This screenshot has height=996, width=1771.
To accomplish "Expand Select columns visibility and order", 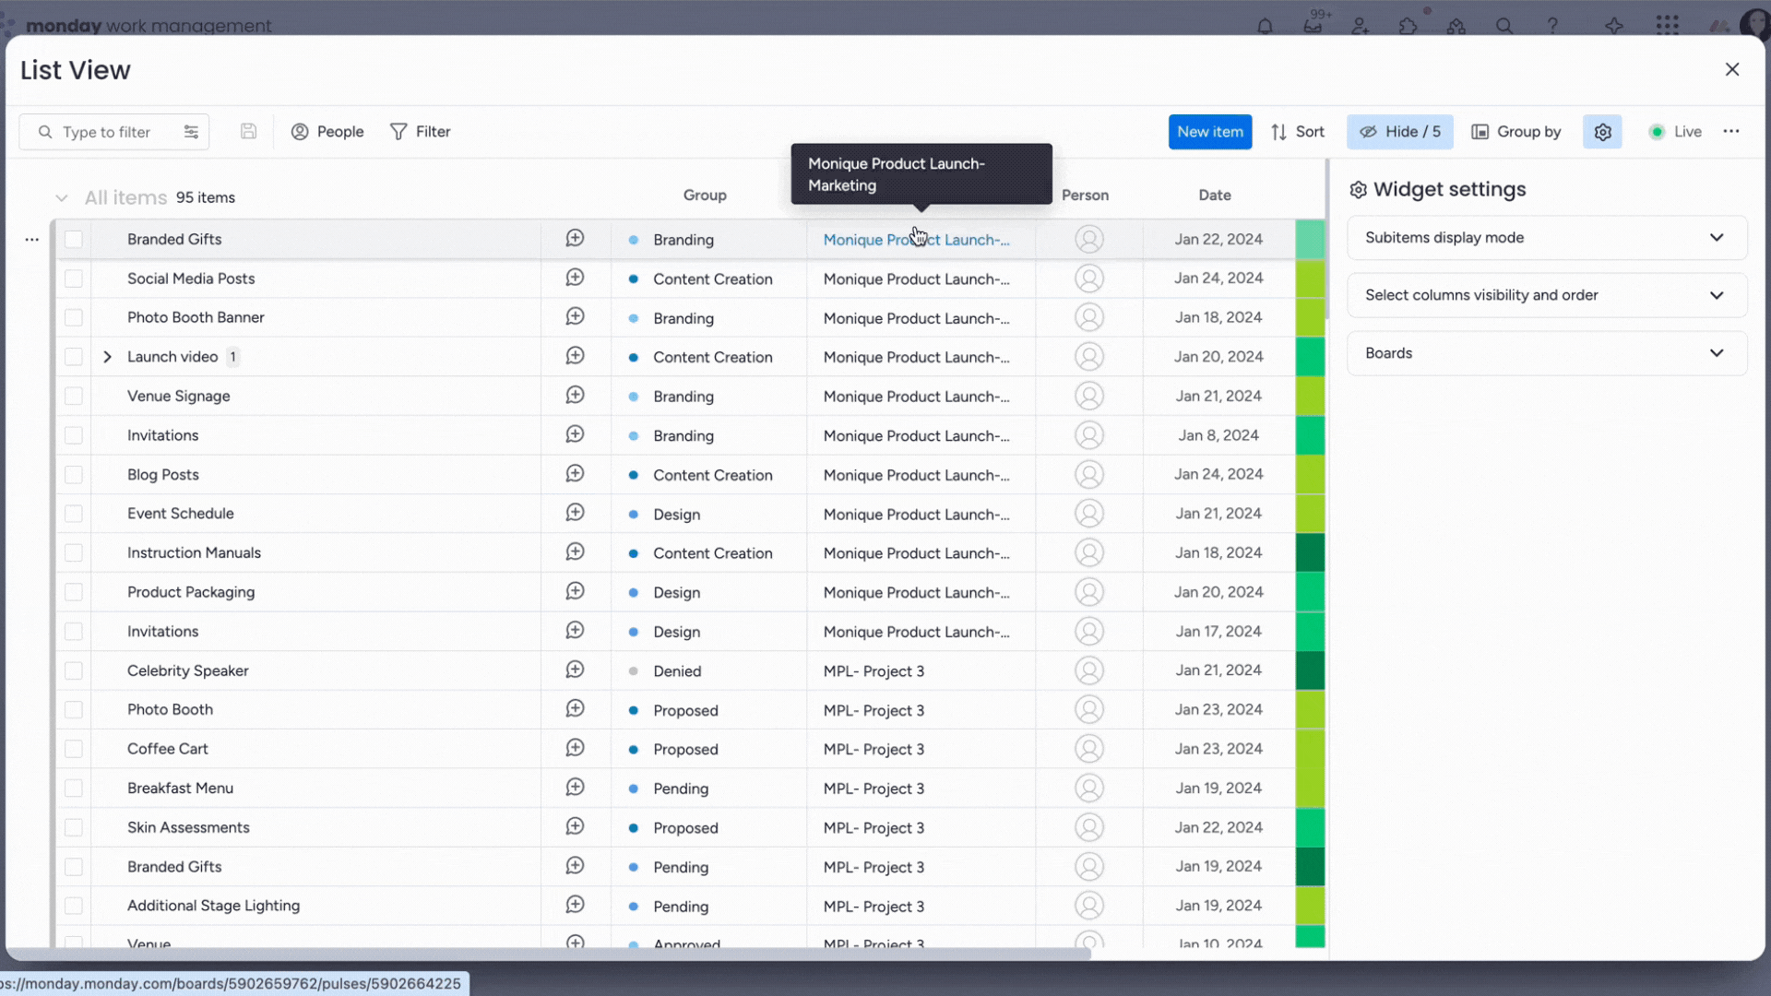I will pyautogui.click(x=1547, y=295).
